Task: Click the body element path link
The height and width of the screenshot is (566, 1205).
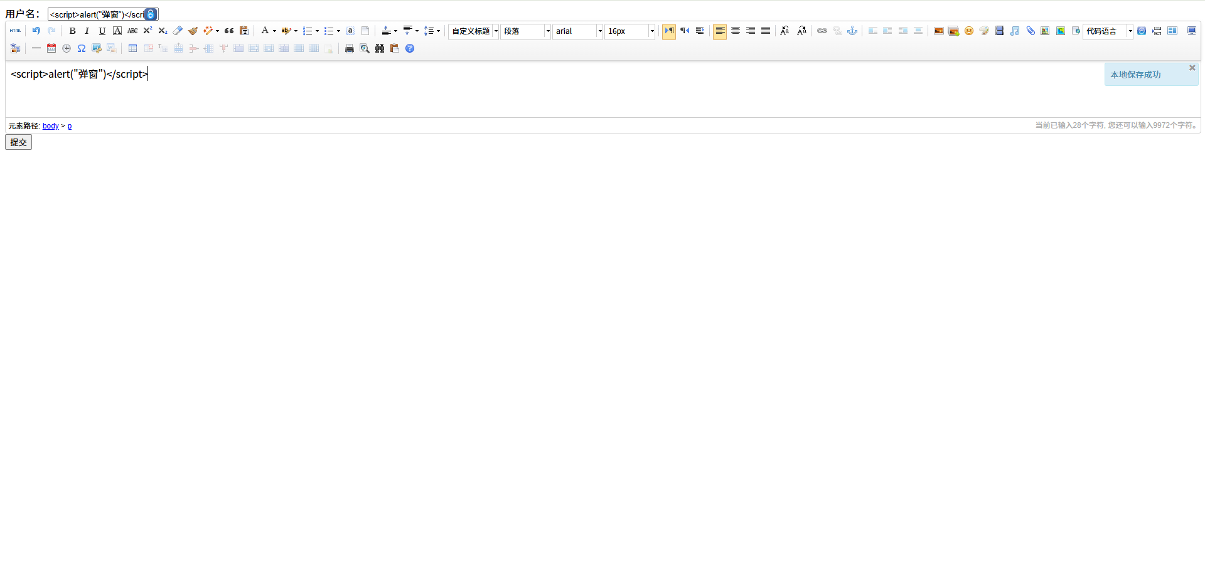Action: (x=51, y=126)
